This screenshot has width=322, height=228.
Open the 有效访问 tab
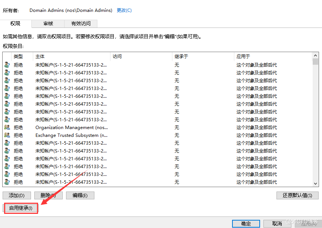click(x=81, y=24)
